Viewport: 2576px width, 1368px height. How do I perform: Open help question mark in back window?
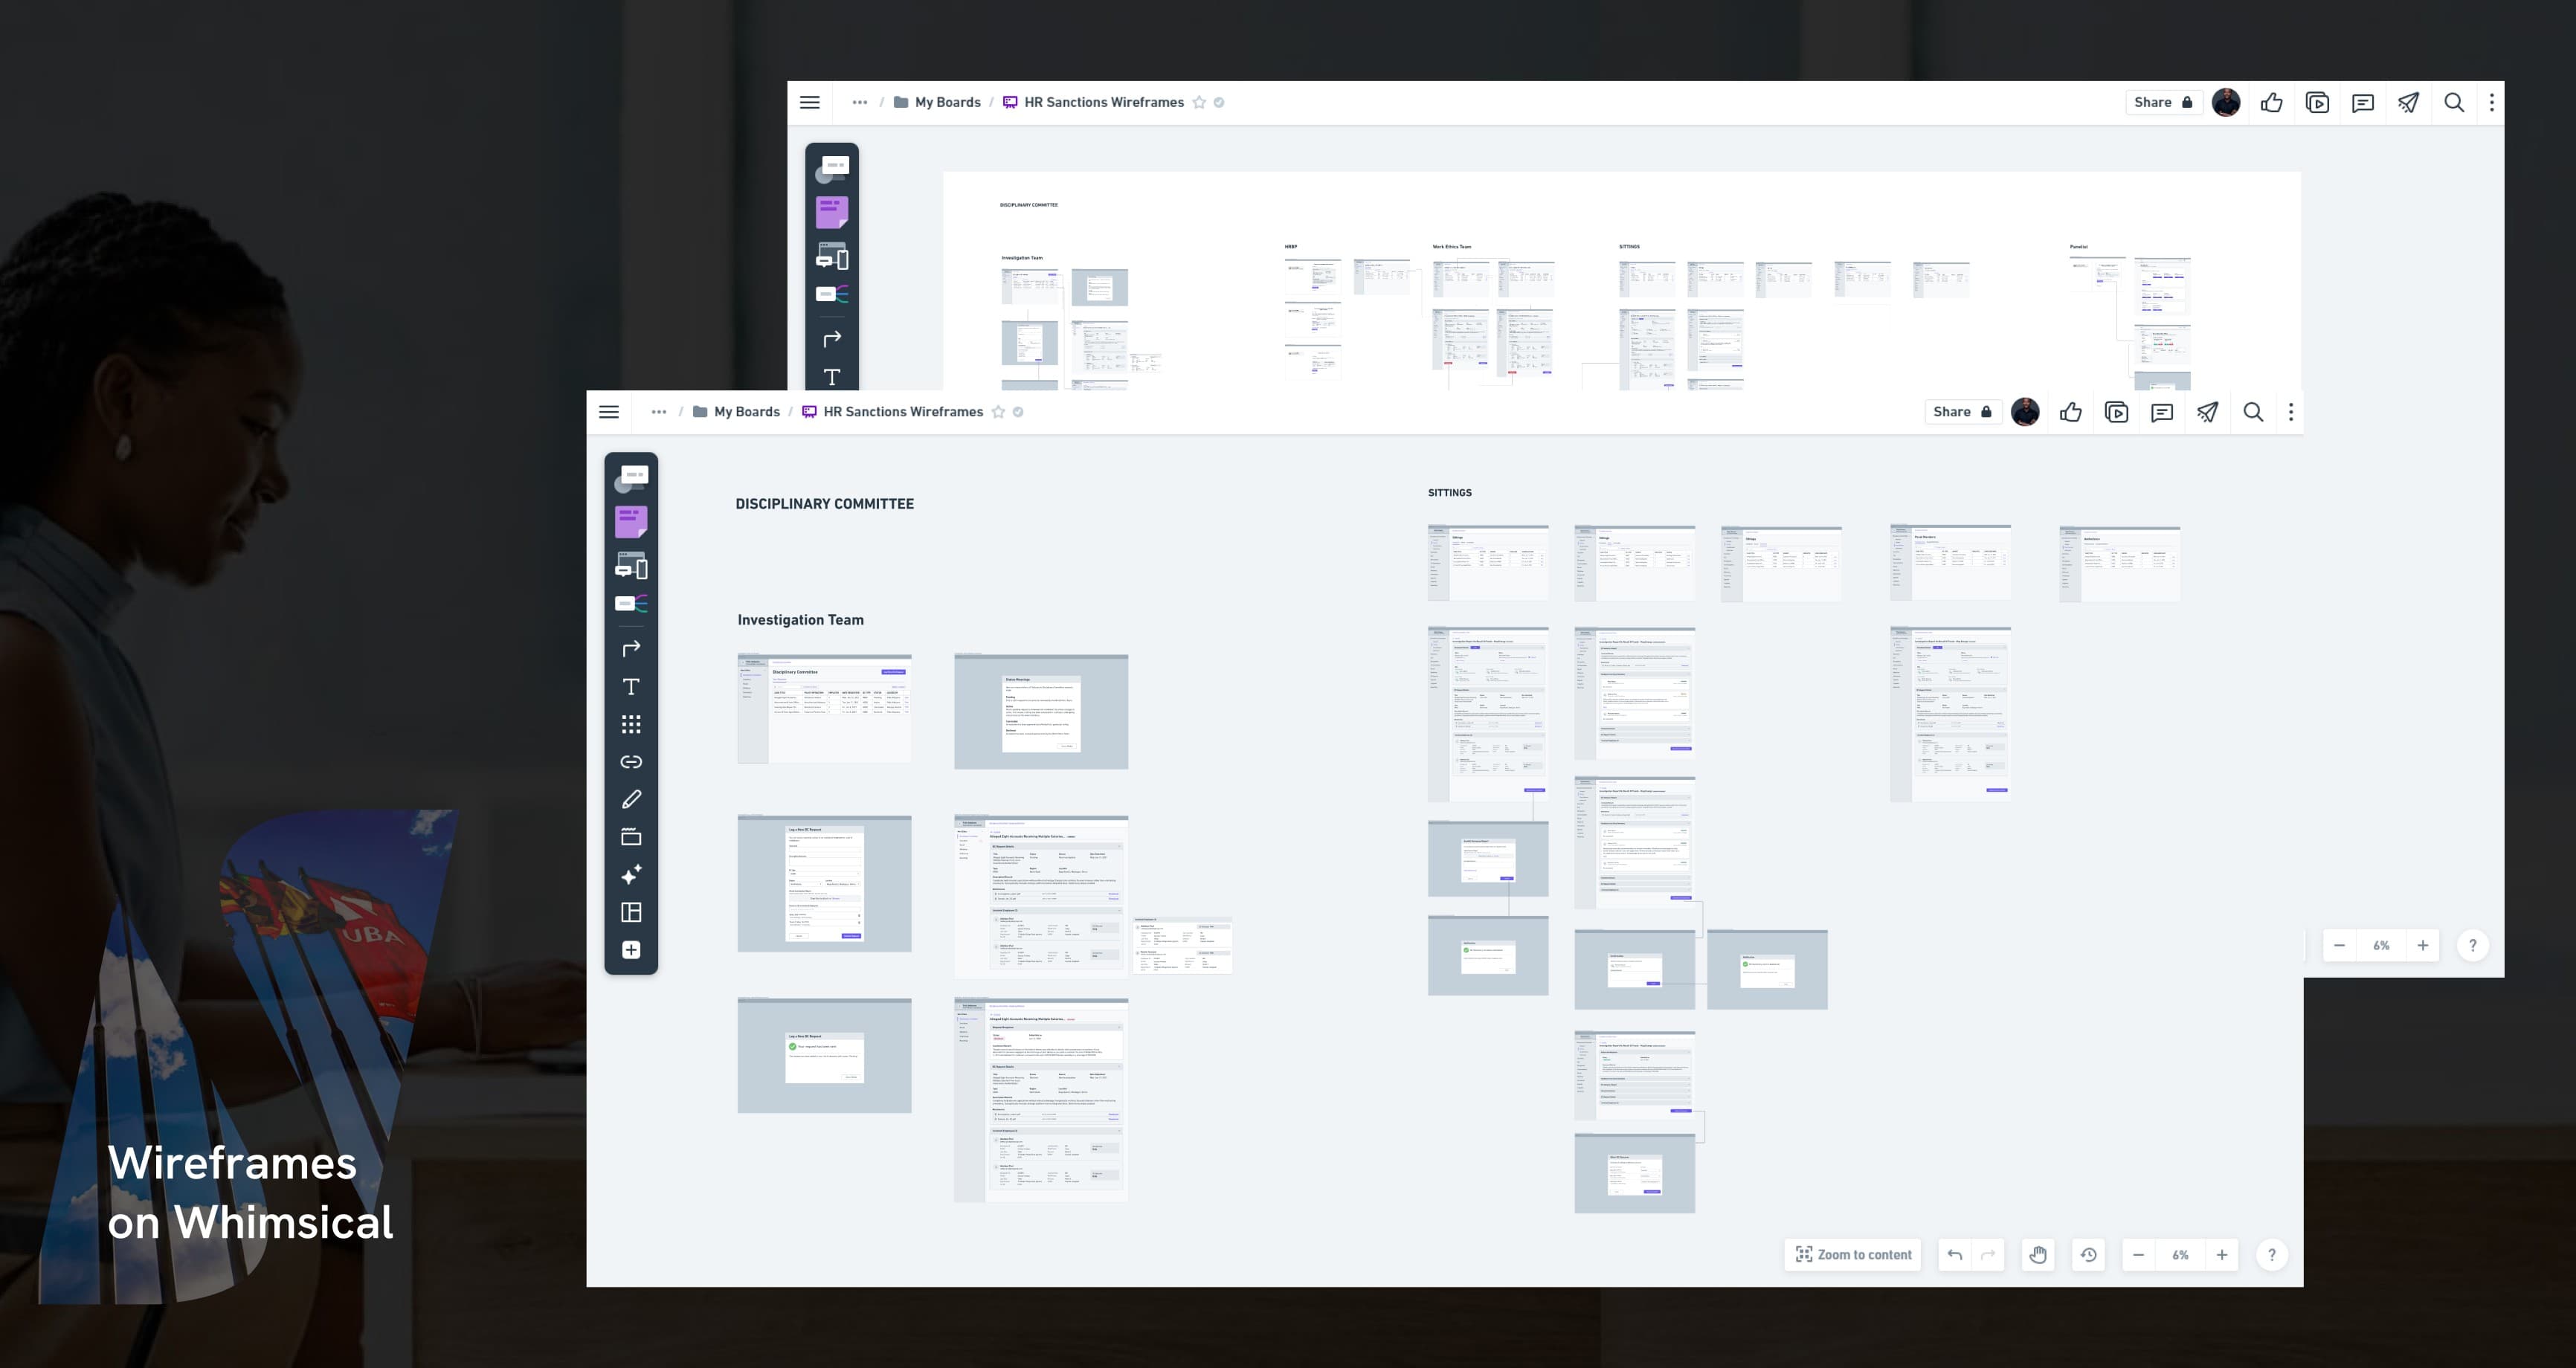tap(2473, 945)
